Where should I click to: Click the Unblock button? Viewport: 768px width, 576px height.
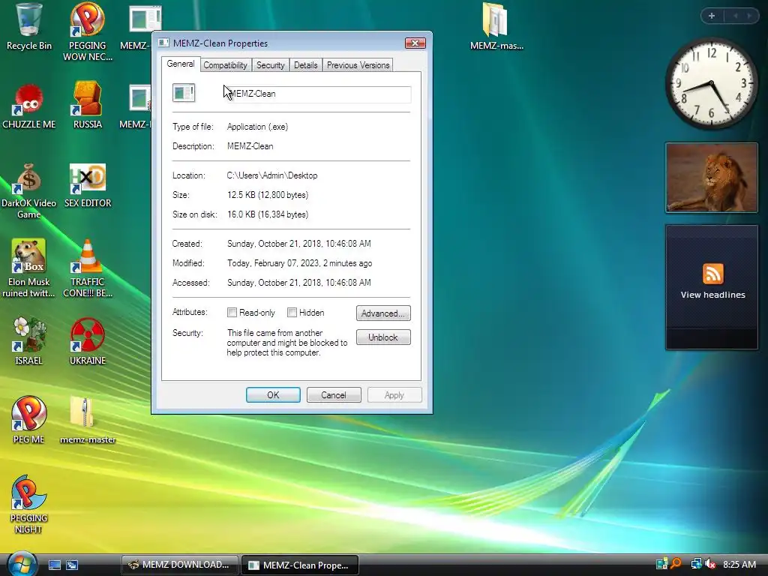(x=383, y=337)
